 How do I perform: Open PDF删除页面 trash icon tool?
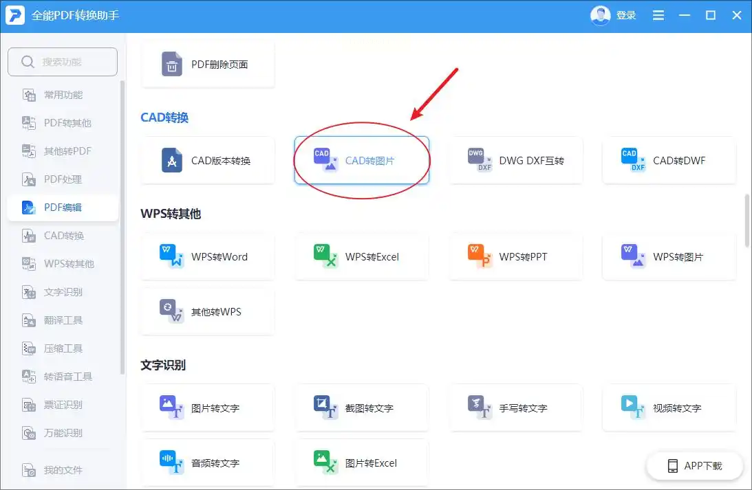[172, 64]
